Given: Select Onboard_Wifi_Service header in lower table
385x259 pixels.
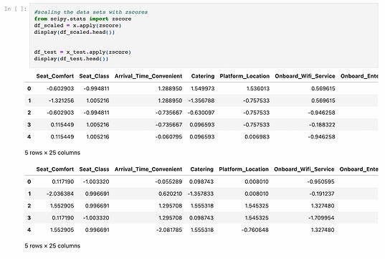Looking at the screenshot, I should point(304,169).
